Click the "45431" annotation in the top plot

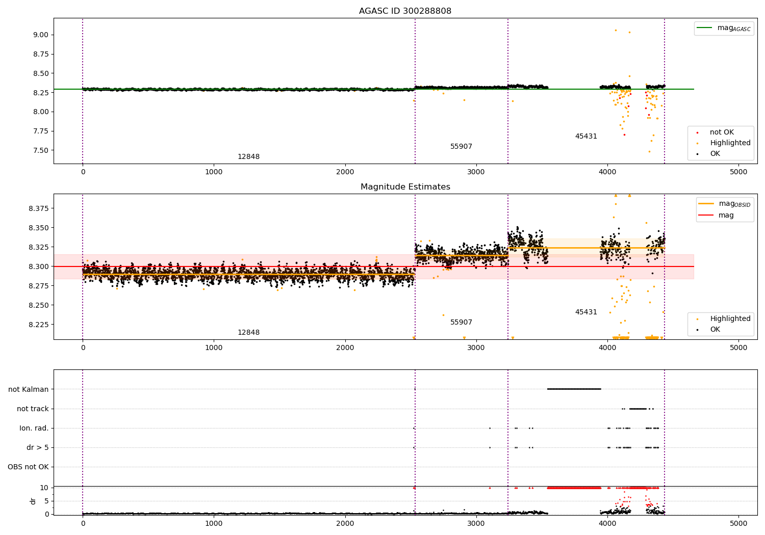[x=586, y=137]
